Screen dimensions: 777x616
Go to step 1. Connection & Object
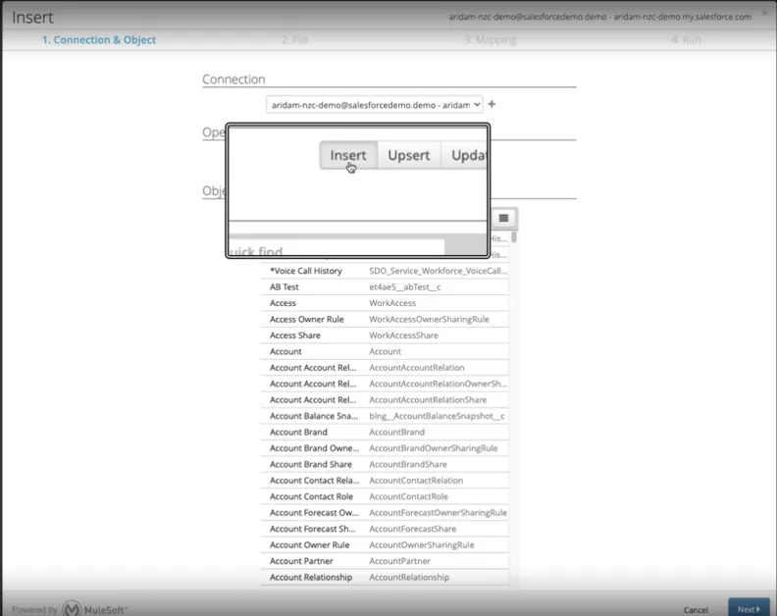99,39
